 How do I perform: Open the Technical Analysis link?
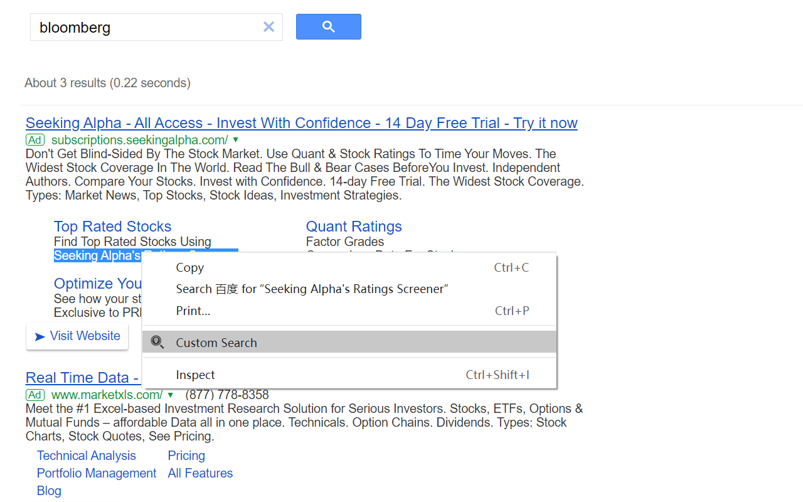coord(87,456)
